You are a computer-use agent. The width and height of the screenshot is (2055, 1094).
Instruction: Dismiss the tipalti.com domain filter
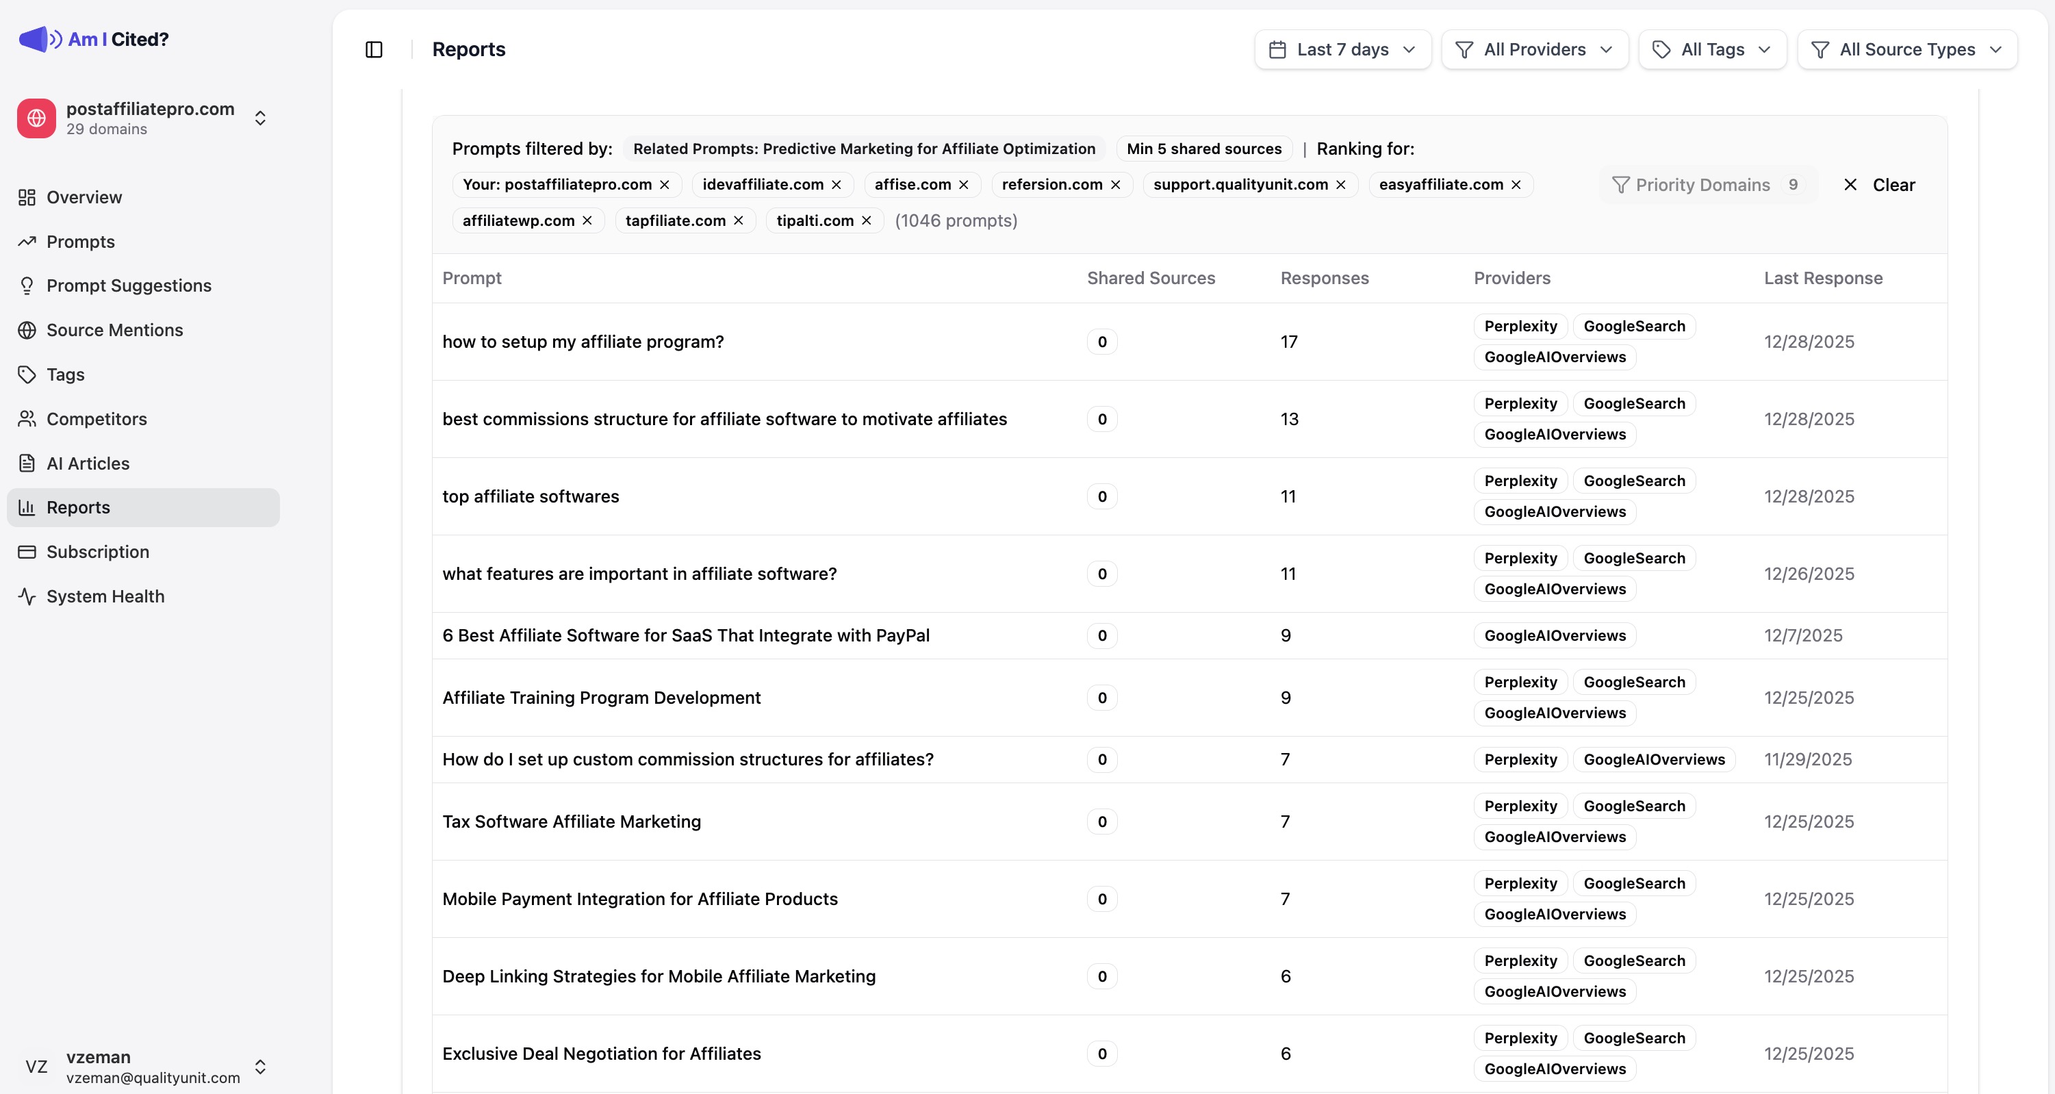click(867, 220)
